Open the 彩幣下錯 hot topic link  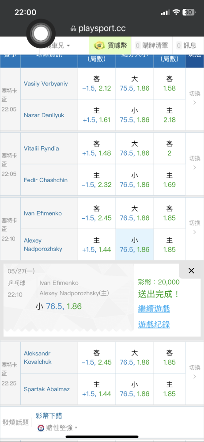(49, 415)
